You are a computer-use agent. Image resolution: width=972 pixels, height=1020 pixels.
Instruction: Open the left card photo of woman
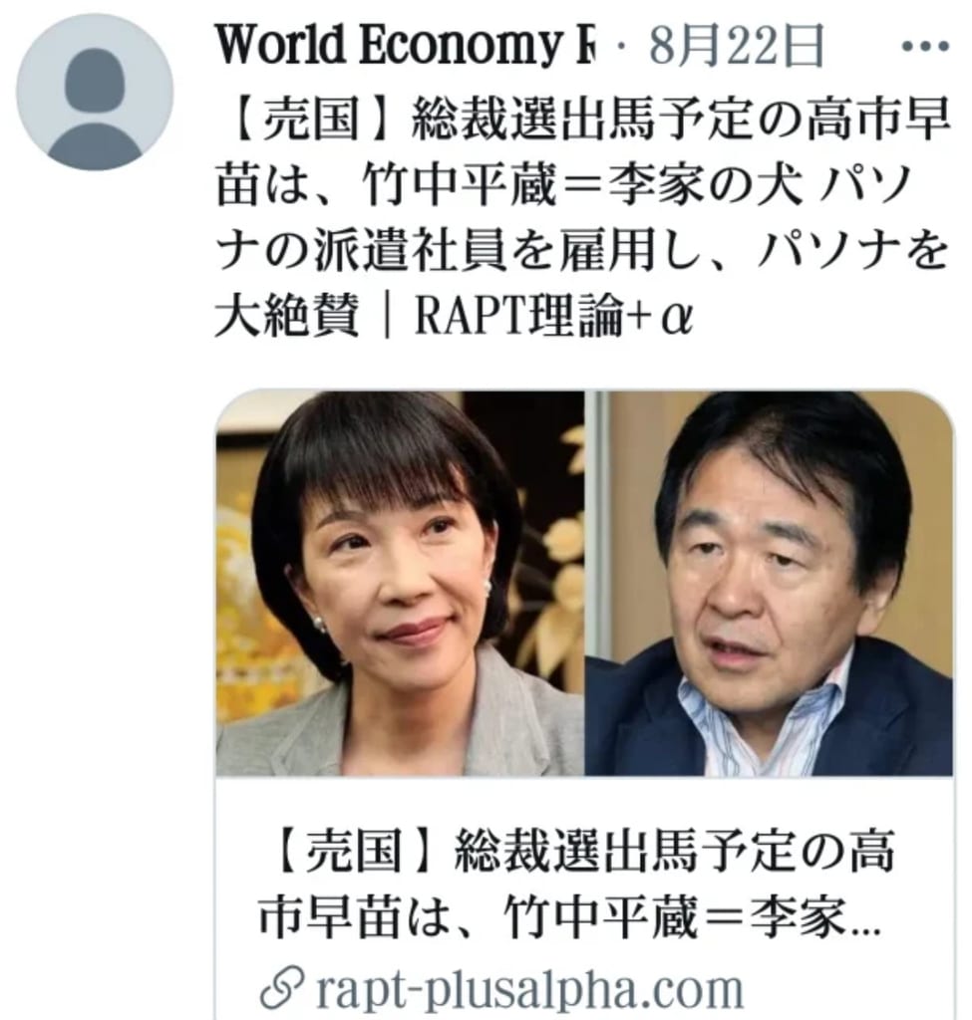(400, 584)
